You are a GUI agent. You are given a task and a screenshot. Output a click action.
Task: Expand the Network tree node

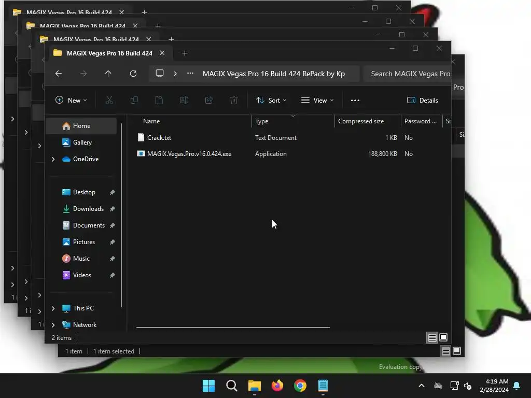[x=53, y=325]
